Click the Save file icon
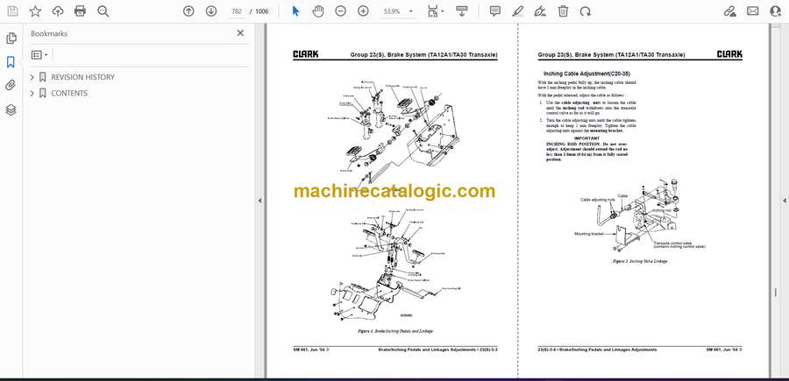Image resolution: width=789 pixels, height=381 pixels. [12, 11]
